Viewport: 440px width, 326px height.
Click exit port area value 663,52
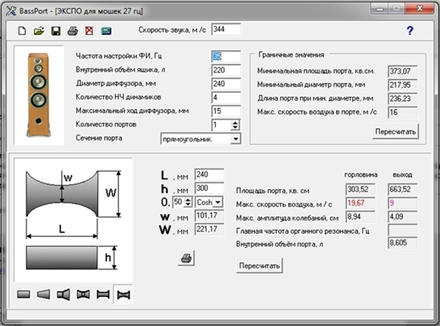pos(403,189)
